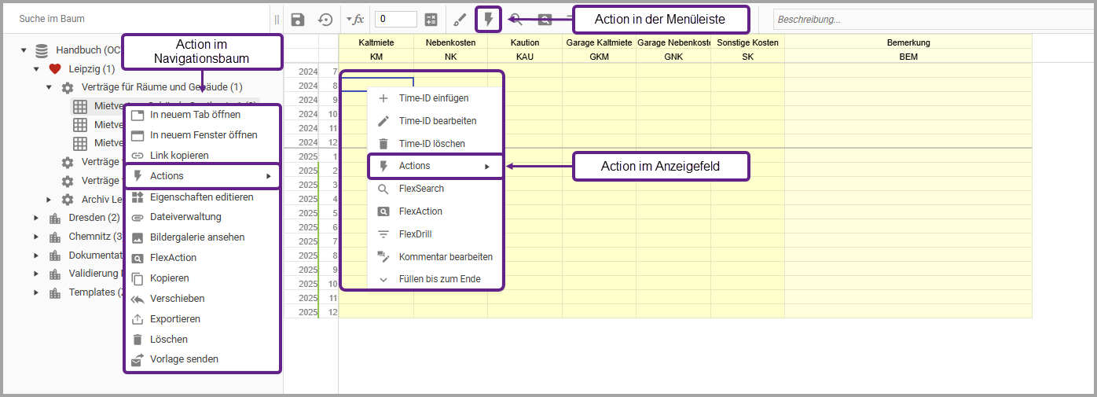Screen dimensions: 1097x397
Task: Click the save disk icon in toolbar
Action: [298, 20]
